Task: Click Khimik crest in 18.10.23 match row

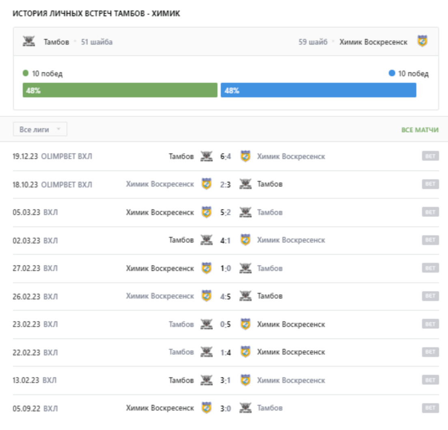Action: tap(207, 184)
